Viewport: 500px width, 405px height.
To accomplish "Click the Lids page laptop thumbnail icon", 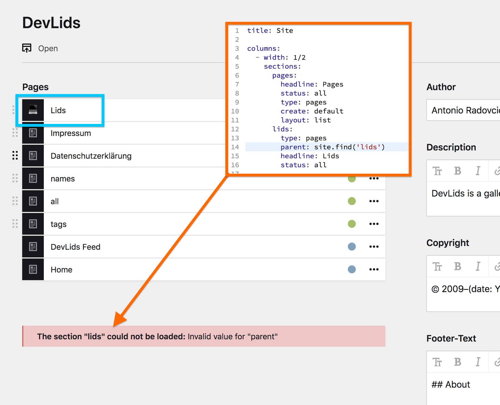I will coord(33,110).
